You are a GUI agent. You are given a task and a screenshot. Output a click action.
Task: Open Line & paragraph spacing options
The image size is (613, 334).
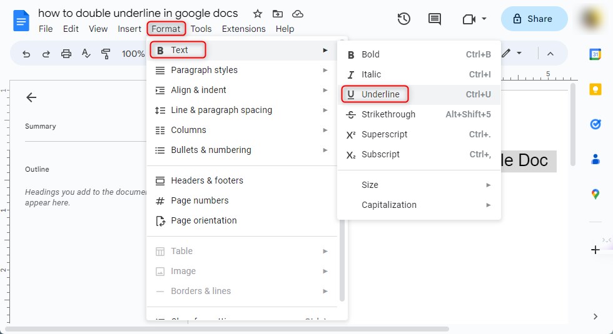(241, 110)
